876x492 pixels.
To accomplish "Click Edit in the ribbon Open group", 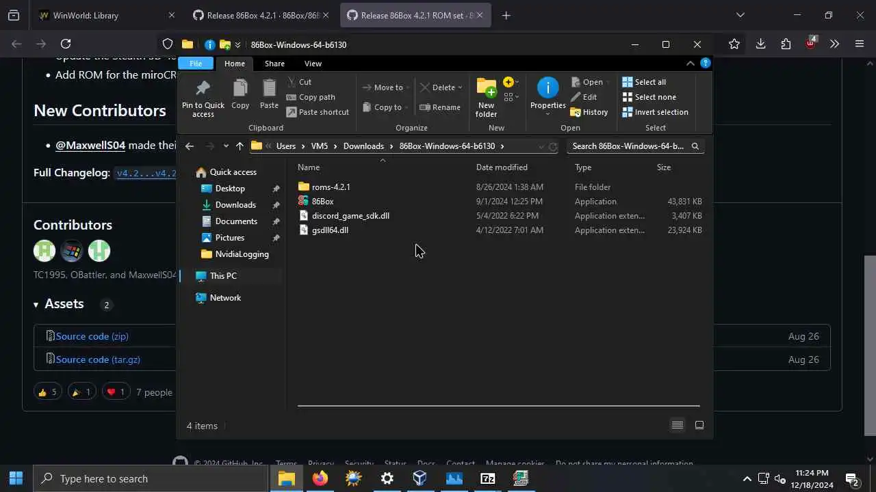I will point(584,97).
